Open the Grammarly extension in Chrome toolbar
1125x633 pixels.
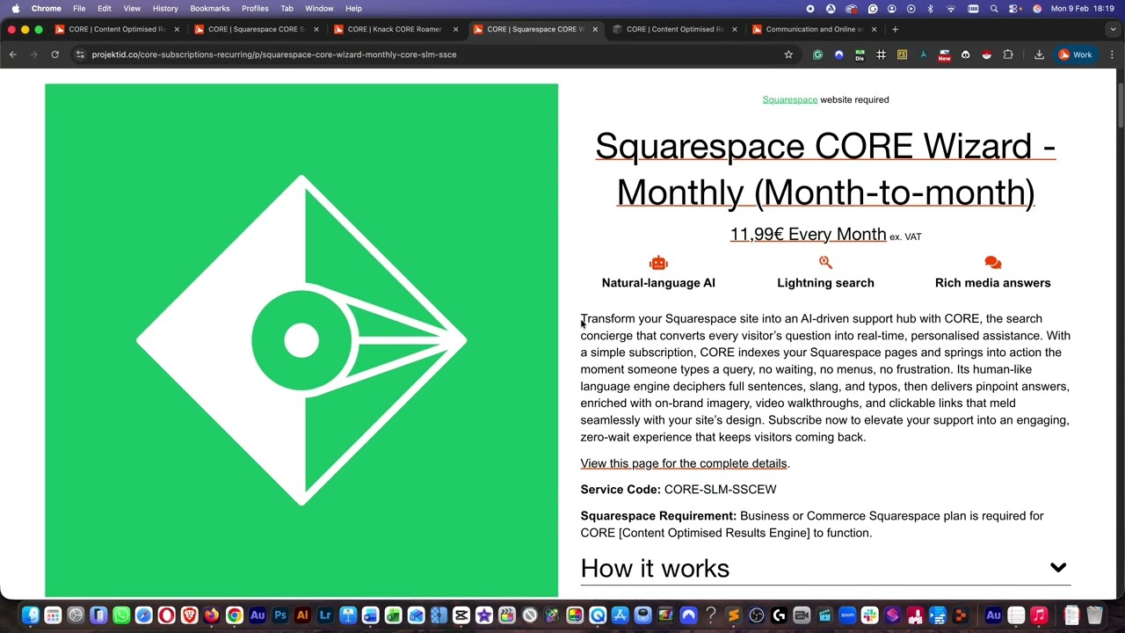coord(817,55)
